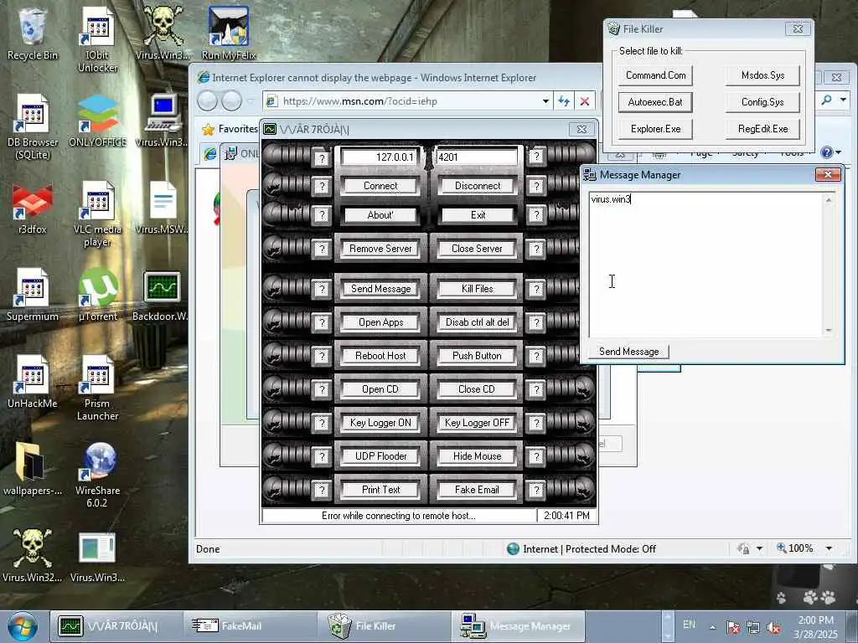Select RegEdit.Exe in File Killer

pos(762,129)
